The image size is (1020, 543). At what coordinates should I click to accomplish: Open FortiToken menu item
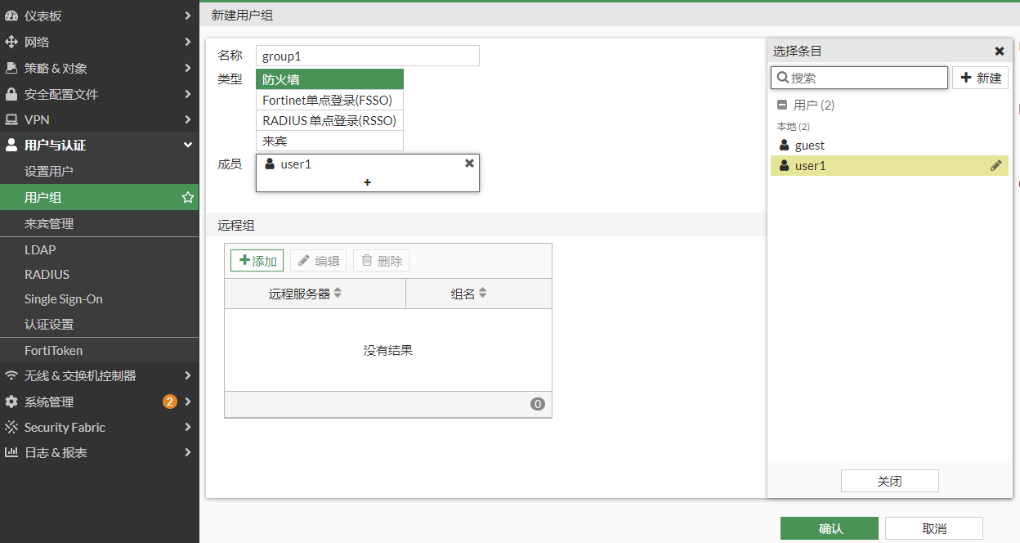pos(100,350)
